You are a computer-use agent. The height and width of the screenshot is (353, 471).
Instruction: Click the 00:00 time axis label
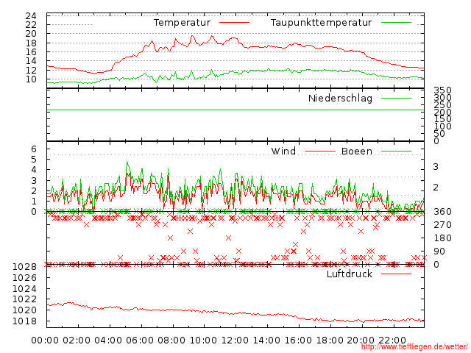(x=45, y=340)
